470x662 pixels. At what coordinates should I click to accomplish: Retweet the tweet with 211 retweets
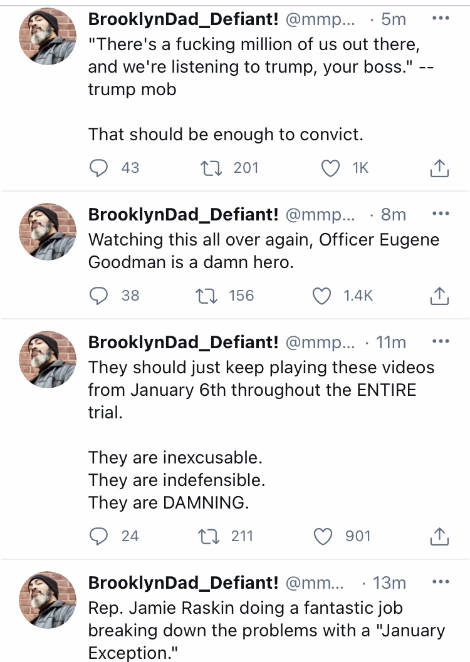pyautogui.click(x=208, y=536)
